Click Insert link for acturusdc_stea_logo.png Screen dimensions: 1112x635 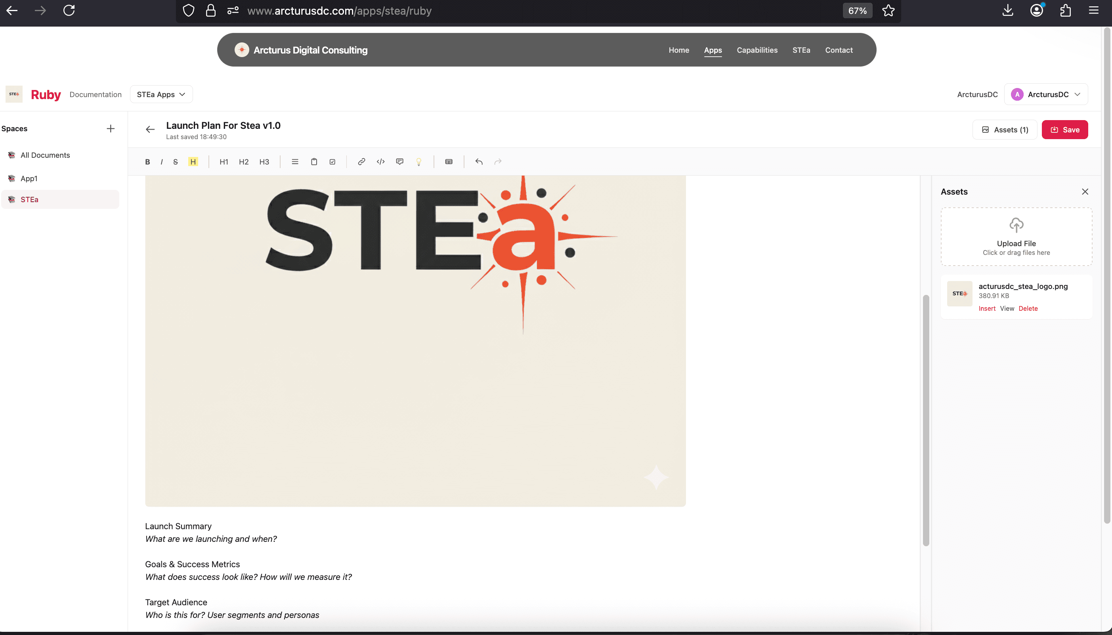point(986,308)
